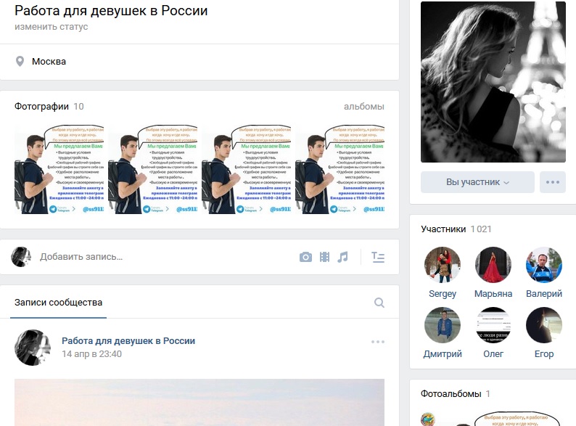Screen dimensions: 576x426
Task: Open the Фотоальбомы section header
Action: tap(450, 393)
